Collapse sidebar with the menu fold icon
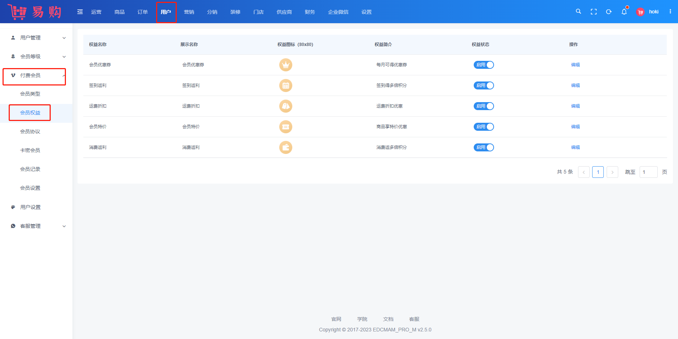 pos(80,12)
